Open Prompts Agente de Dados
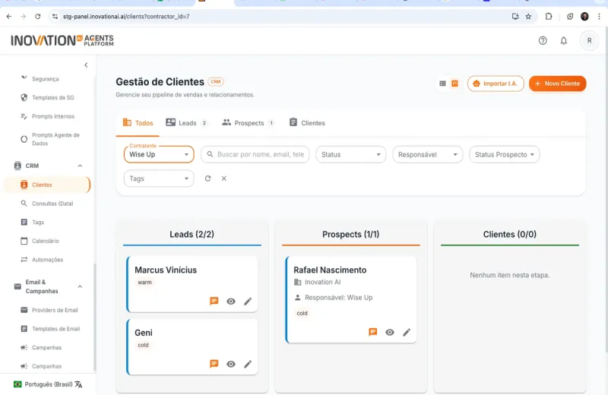Viewport: 608px width, 395px height. 55,139
